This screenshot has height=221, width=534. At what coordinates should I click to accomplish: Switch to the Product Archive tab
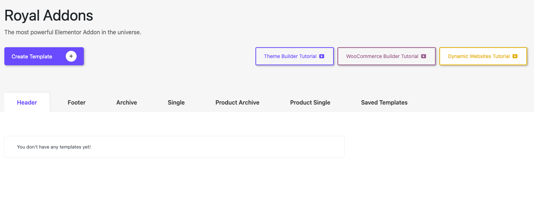[237, 102]
